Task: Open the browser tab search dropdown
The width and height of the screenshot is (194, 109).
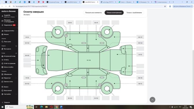Action: tap(2, 2)
